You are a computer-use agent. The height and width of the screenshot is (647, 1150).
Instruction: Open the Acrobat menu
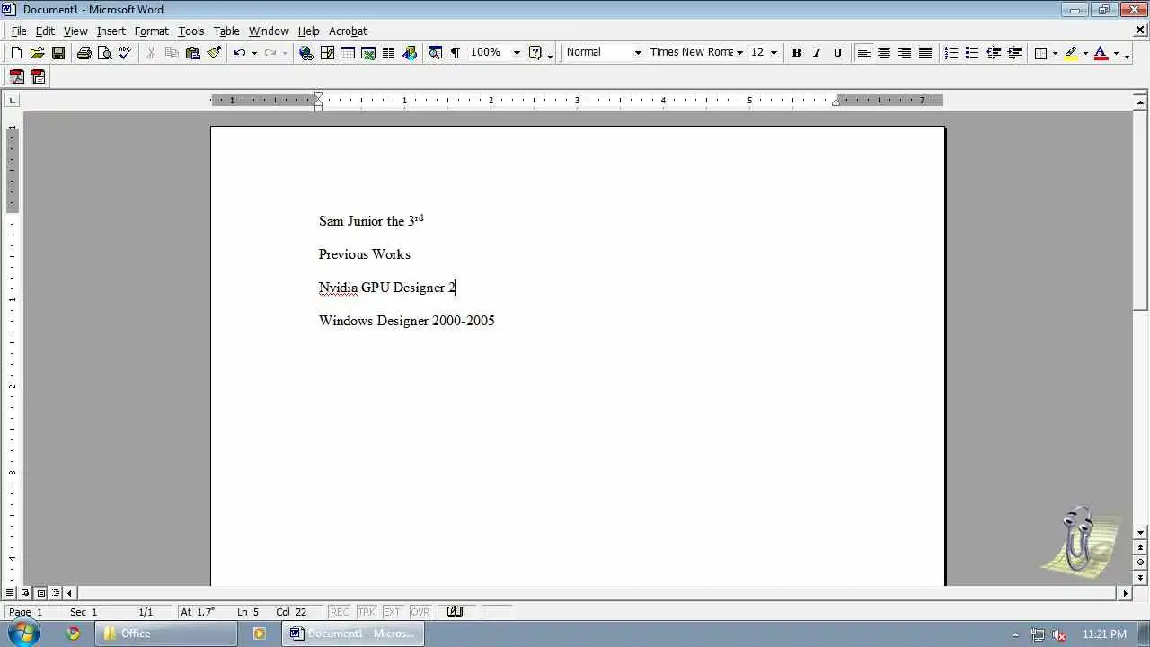coord(348,31)
